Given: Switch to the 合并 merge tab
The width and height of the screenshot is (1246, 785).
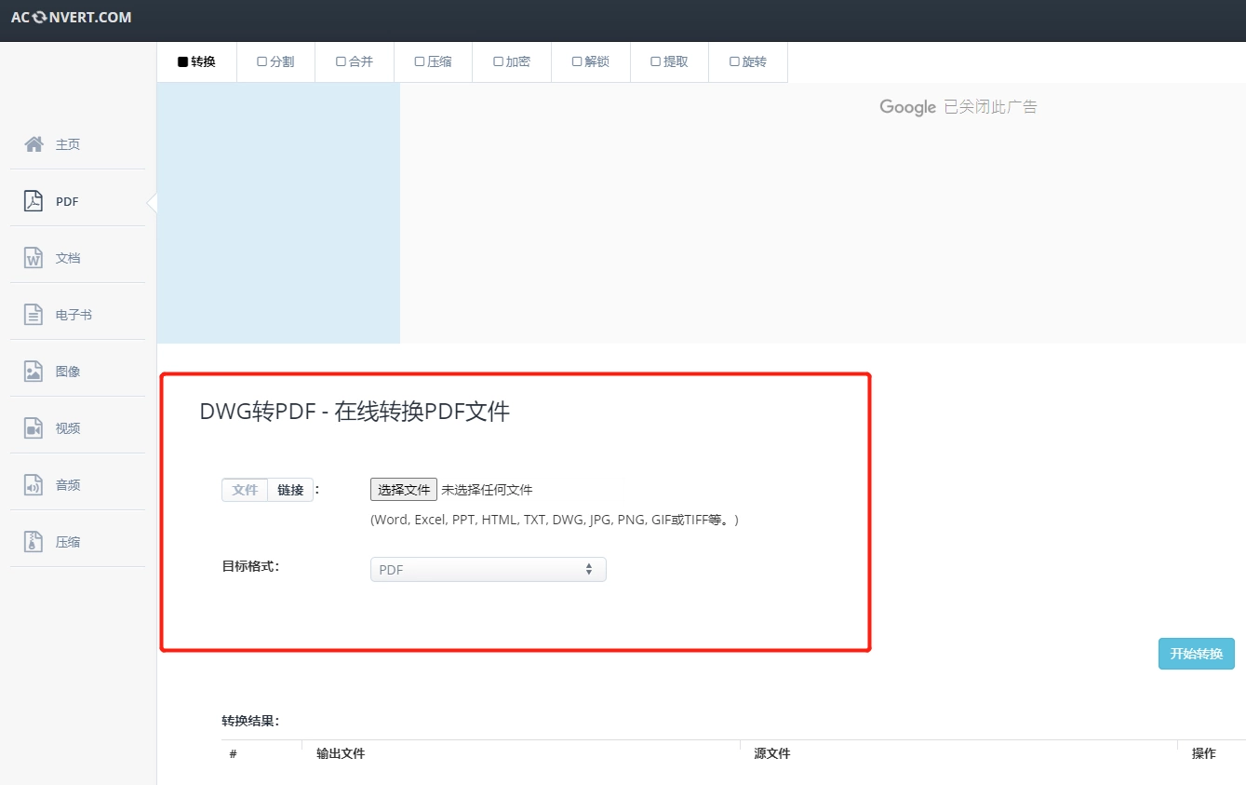Looking at the screenshot, I should click(x=355, y=61).
